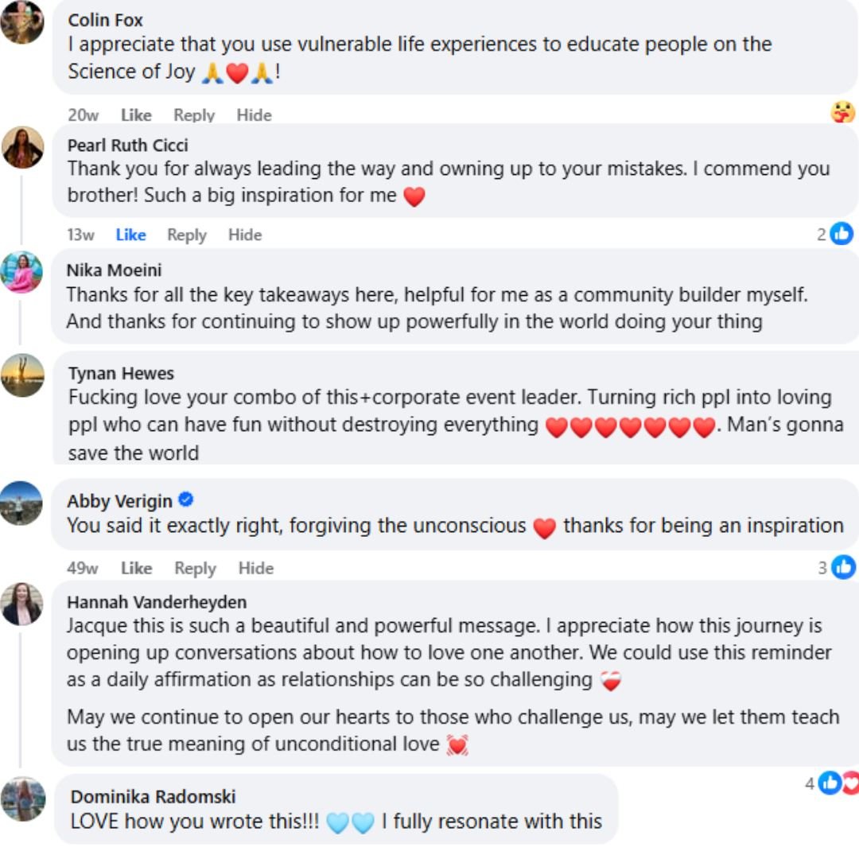Open Nika Moeini's profile photo
The height and width of the screenshot is (859, 859).
pos(21,272)
